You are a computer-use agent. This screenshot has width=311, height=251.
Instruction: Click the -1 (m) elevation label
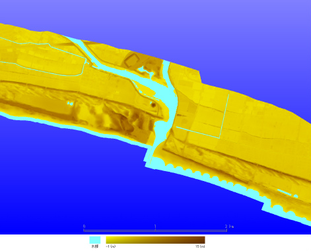pyautogui.click(x=111, y=246)
